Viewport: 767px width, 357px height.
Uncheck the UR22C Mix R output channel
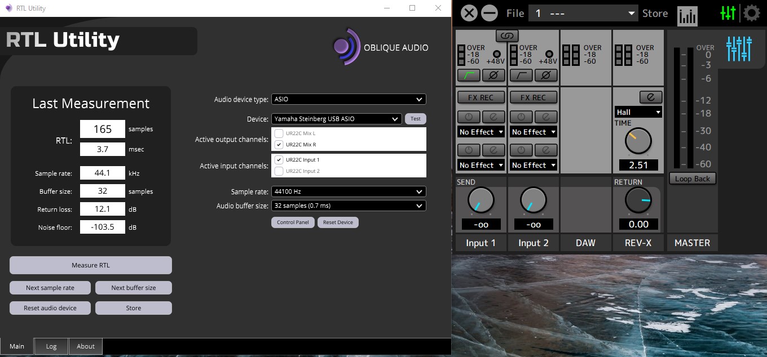(x=279, y=145)
